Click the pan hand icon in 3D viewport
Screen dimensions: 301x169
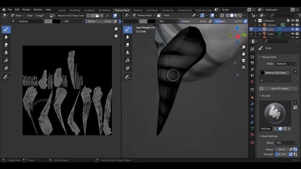pyautogui.click(x=244, y=54)
